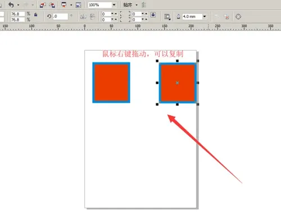Click the outline width pen icon
This screenshot has width=281, height=224.
coord(178,17)
